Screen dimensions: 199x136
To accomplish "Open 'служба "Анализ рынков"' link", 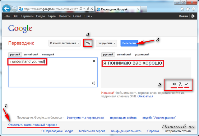I will (159, 118).
